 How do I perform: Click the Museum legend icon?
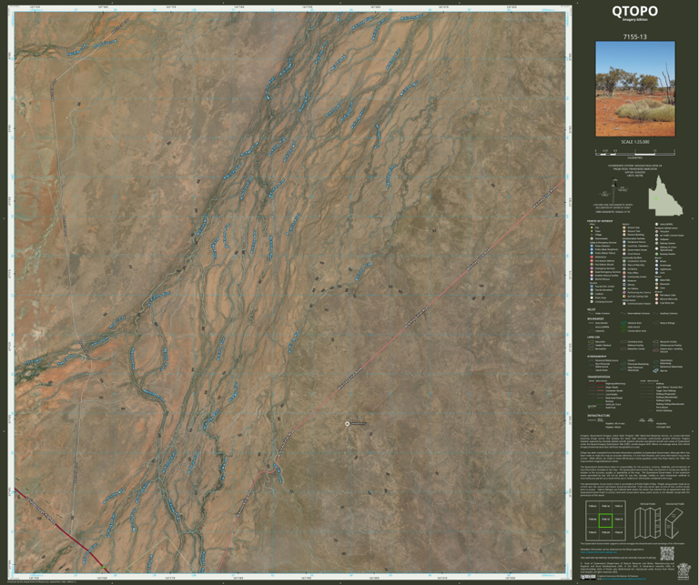[x=624, y=281]
